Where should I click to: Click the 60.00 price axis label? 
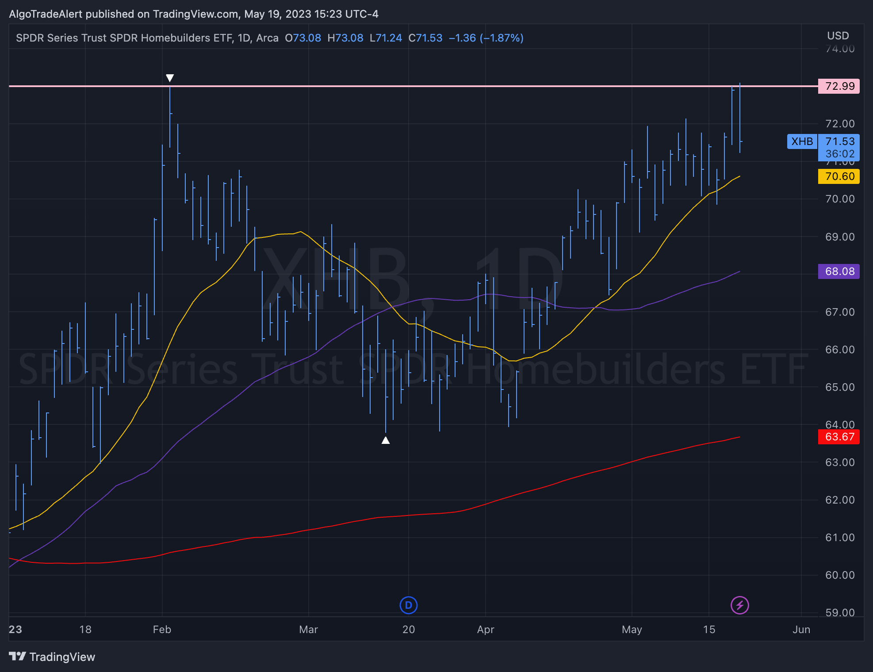pos(840,575)
